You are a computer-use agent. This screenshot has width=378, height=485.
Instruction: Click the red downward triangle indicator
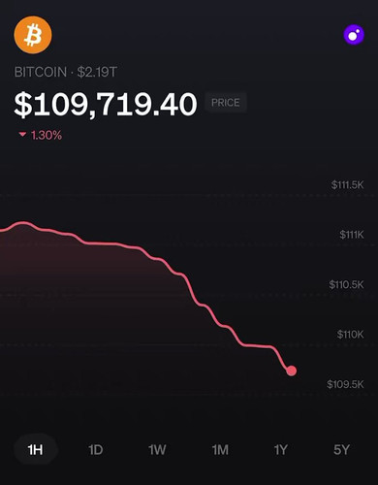(x=22, y=134)
